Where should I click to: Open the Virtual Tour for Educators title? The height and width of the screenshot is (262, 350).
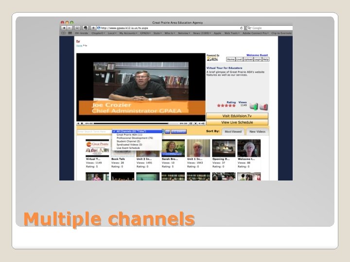pos(224,68)
